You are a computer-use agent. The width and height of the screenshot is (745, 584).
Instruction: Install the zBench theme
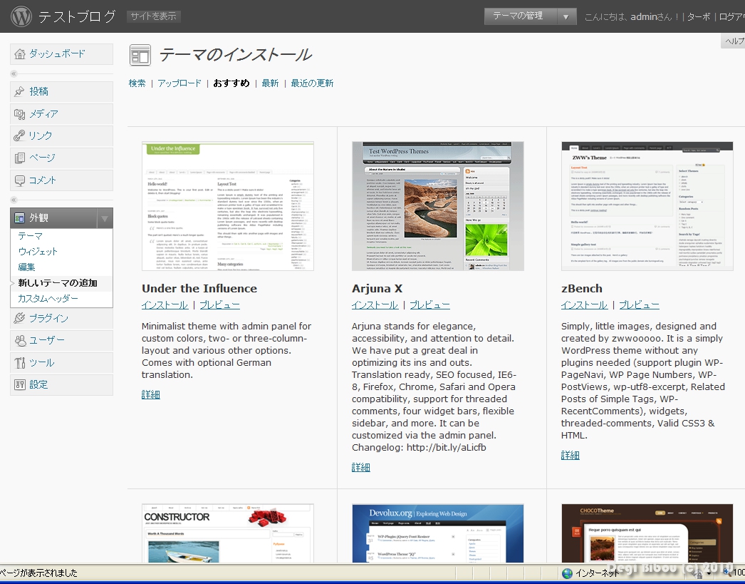click(x=585, y=305)
